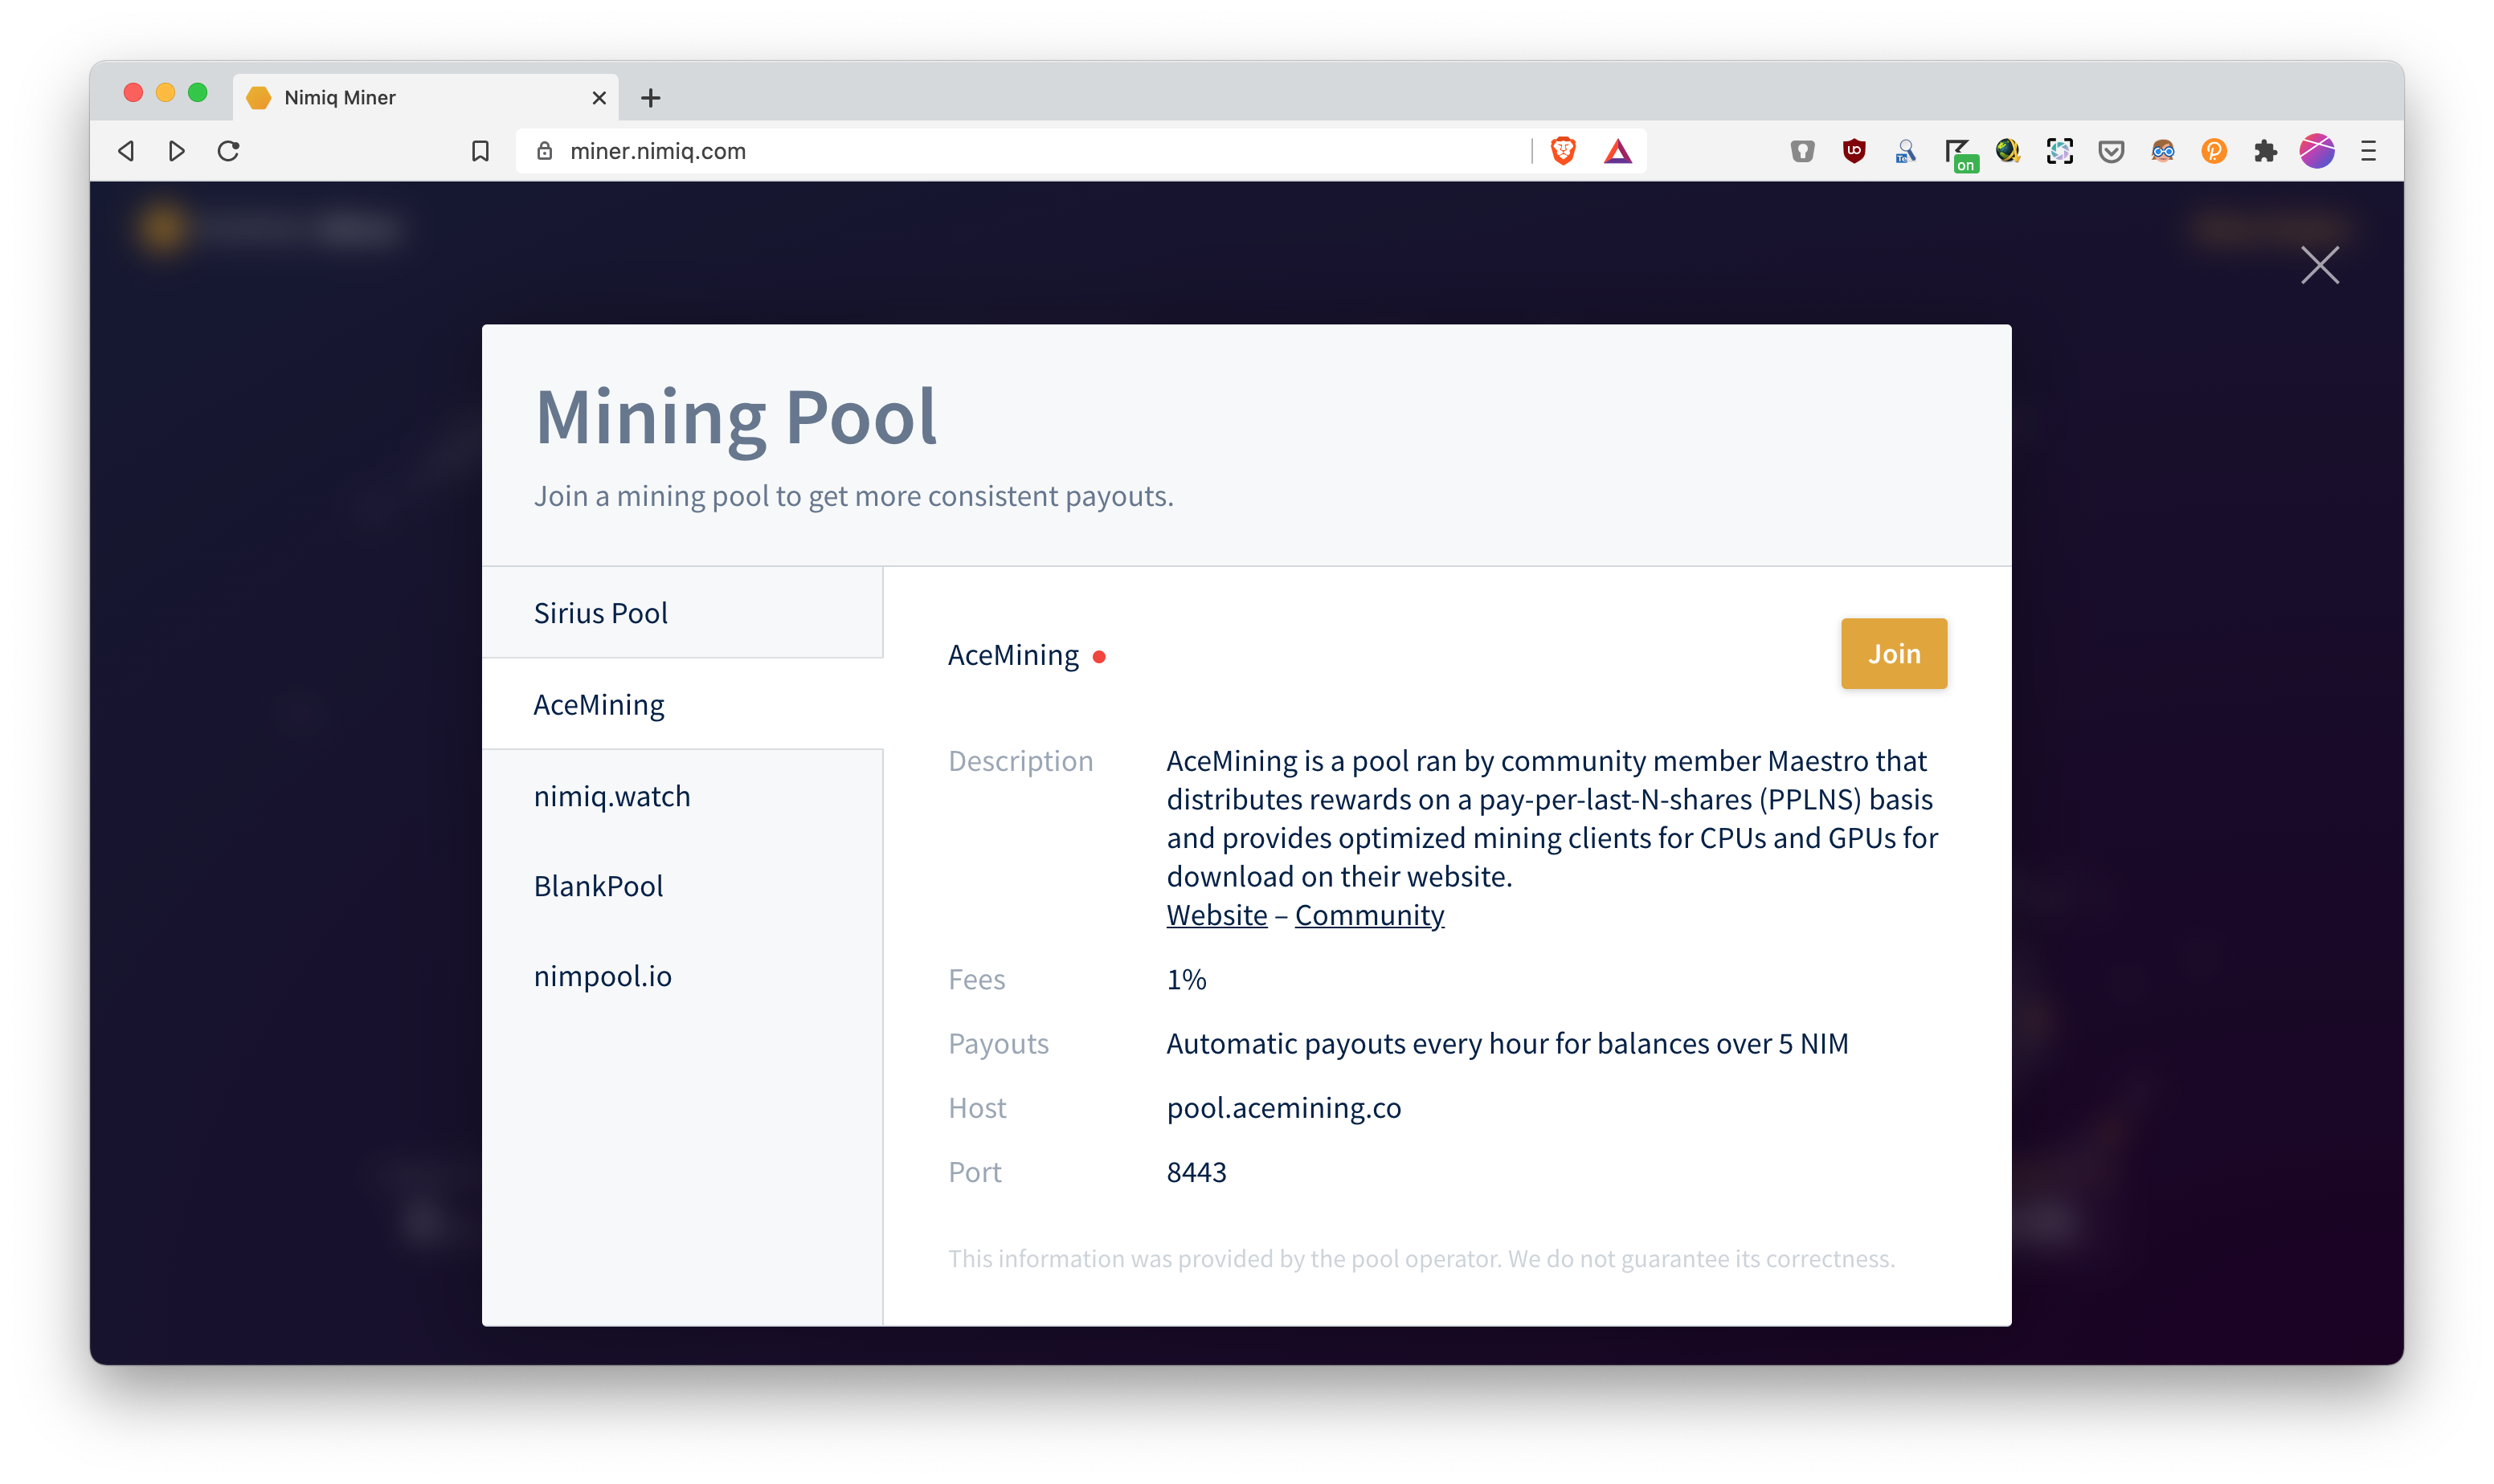The height and width of the screenshot is (1484, 2494).
Task: Select BlankPool in the pool list
Action: (x=681, y=886)
